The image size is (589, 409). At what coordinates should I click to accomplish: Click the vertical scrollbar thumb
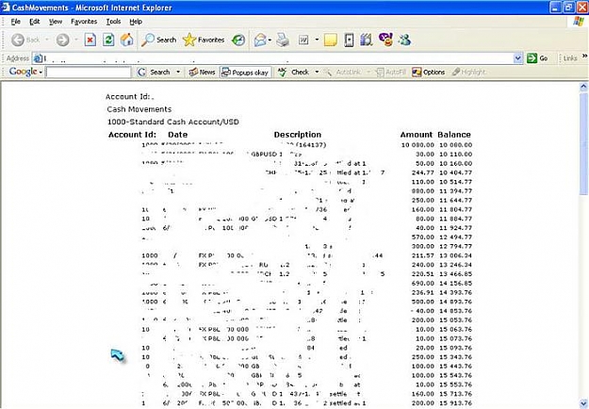583,143
